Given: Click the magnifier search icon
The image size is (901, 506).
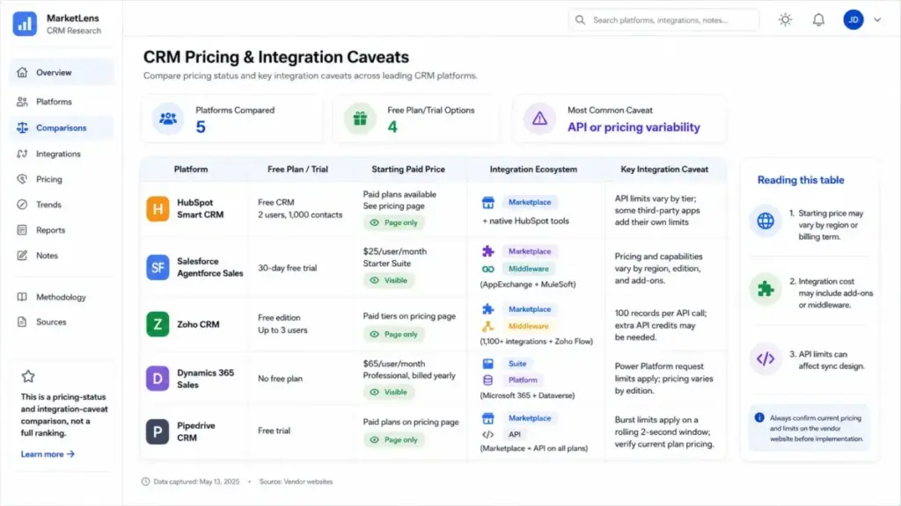Looking at the screenshot, I should click(x=581, y=20).
